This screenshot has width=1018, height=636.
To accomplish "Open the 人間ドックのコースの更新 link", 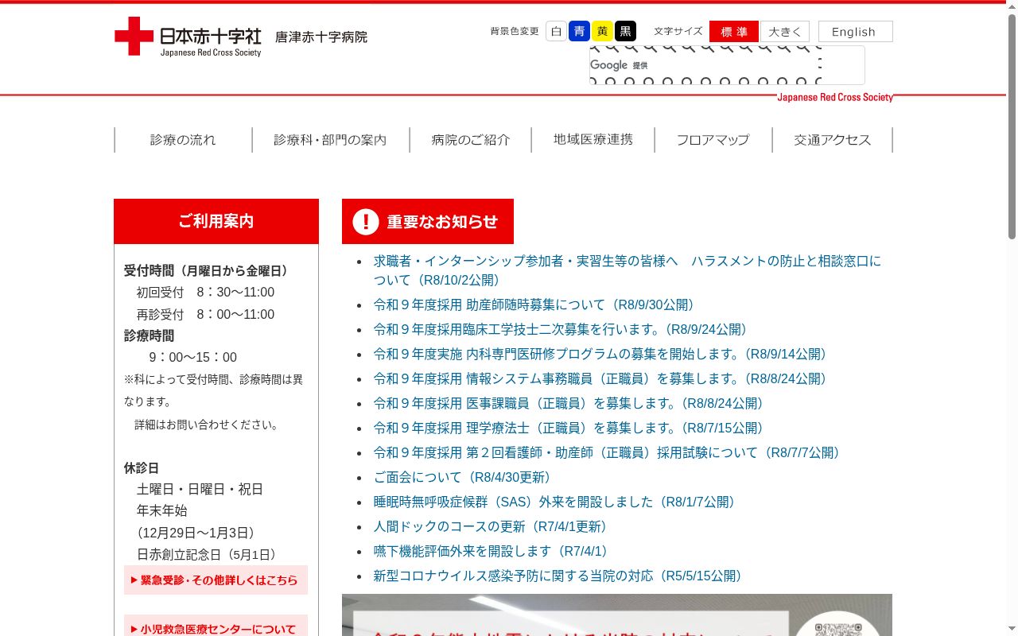I will (x=493, y=526).
